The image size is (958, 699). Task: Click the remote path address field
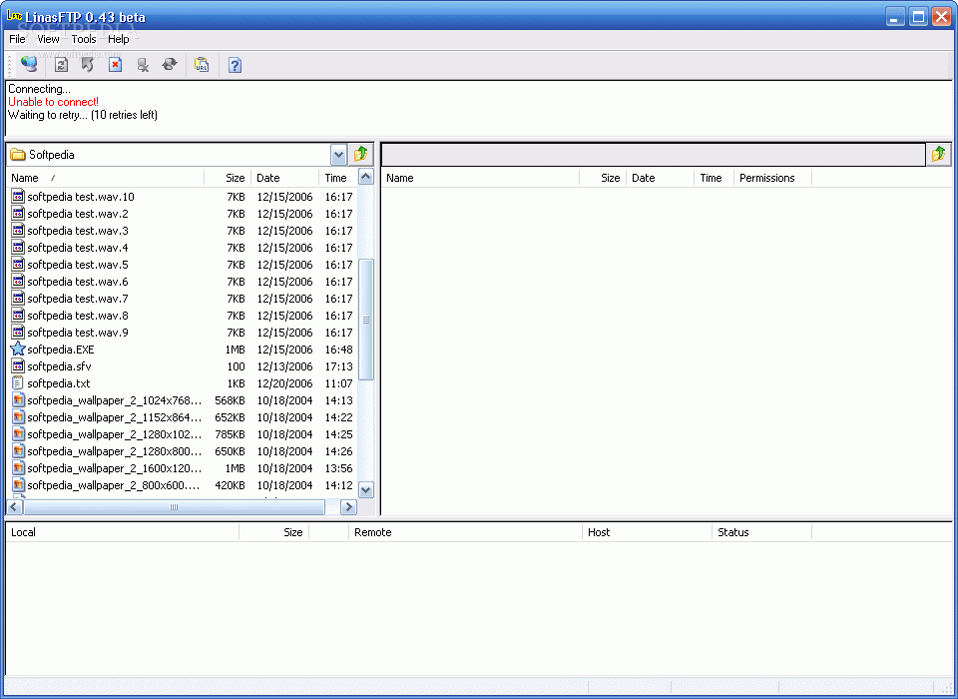pos(653,154)
